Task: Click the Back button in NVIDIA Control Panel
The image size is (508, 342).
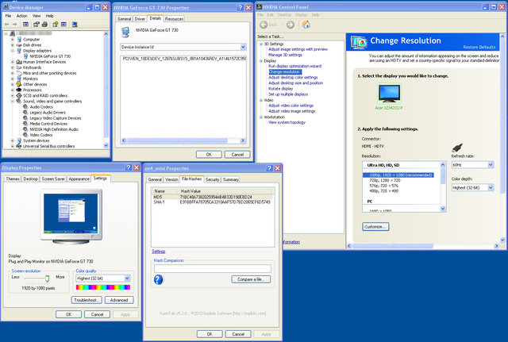Action: click(269, 25)
